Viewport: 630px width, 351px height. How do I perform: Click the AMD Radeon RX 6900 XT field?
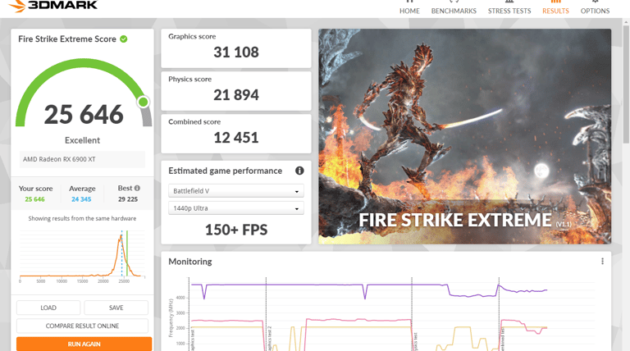click(82, 159)
